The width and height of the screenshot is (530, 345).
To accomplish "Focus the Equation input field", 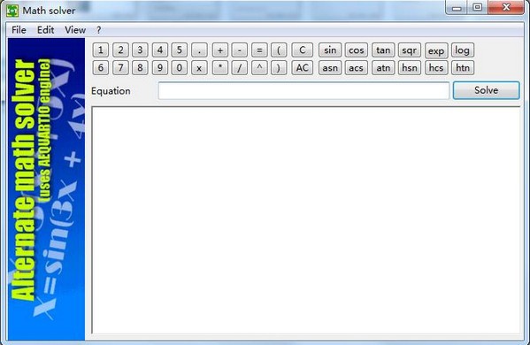I will tap(303, 90).
